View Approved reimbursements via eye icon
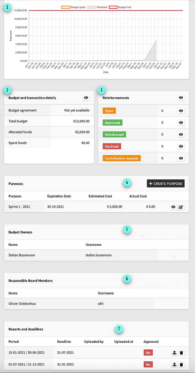195x373 pixels. click(181, 123)
